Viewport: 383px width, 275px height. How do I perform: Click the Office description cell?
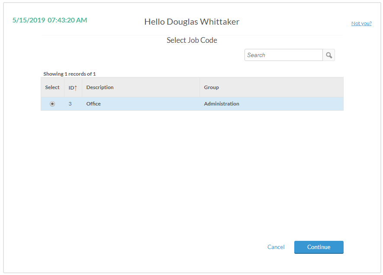click(x=93, y=104)
